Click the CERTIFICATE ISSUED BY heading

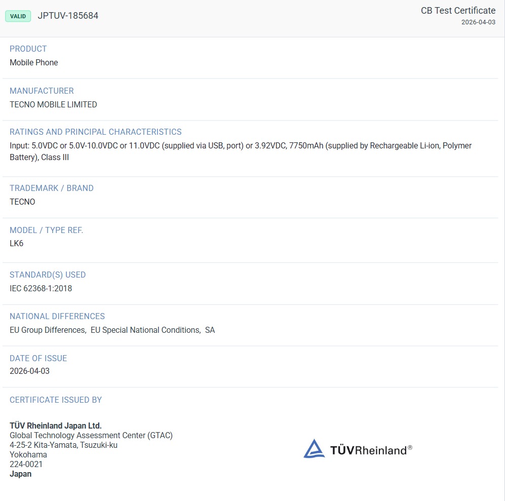tap(56, 400)
